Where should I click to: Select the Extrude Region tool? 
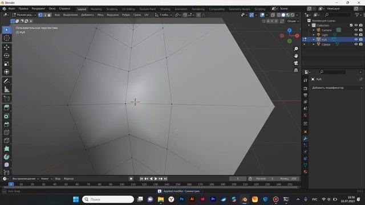[x=6, y=108]
